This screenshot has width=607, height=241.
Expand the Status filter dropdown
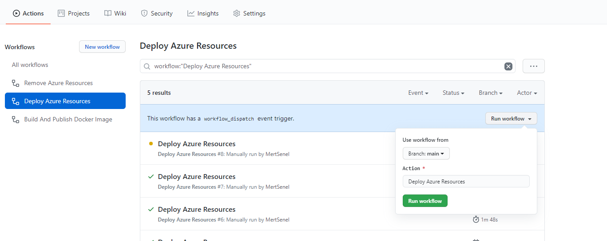pyautogui.click(x=453, y=93)
